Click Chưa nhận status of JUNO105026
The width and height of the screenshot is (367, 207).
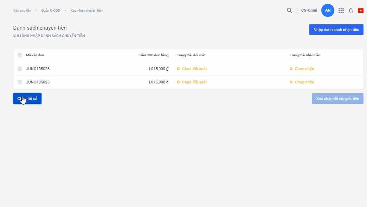coord(304,69)
